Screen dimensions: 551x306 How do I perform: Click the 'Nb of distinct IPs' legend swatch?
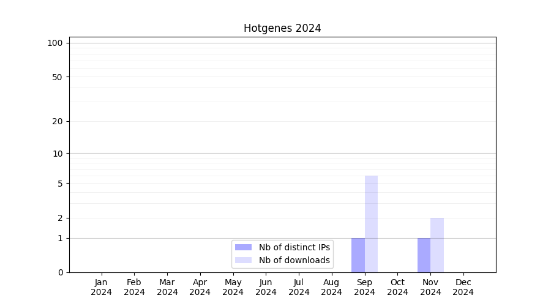(x=243, y=247)
